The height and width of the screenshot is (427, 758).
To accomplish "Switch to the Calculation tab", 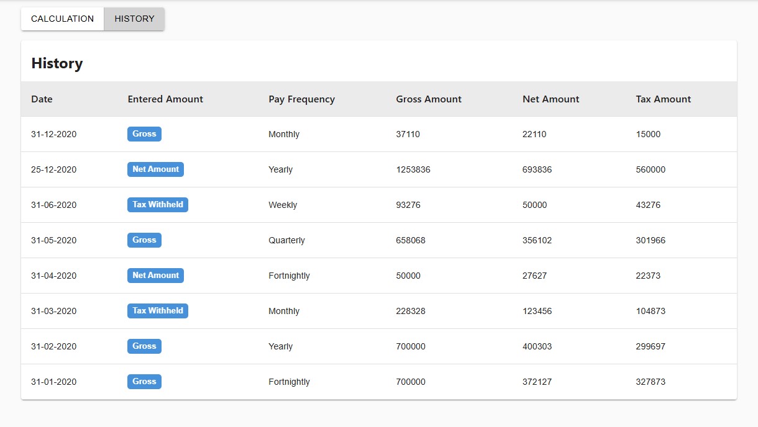I will [x=62, y=19].
